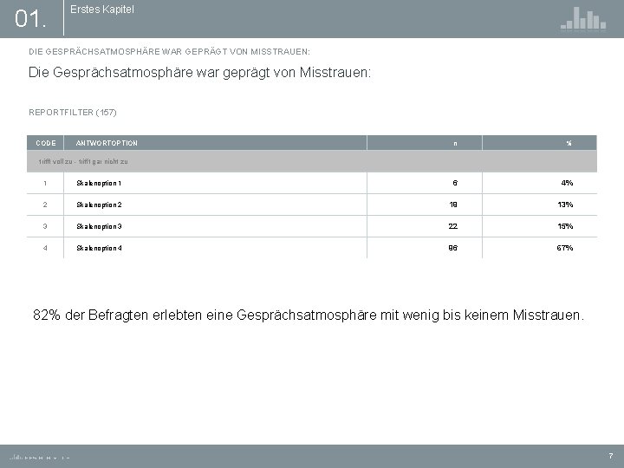
Task: Click the footer logo at bottom left
Action: (x=39, y=458)
